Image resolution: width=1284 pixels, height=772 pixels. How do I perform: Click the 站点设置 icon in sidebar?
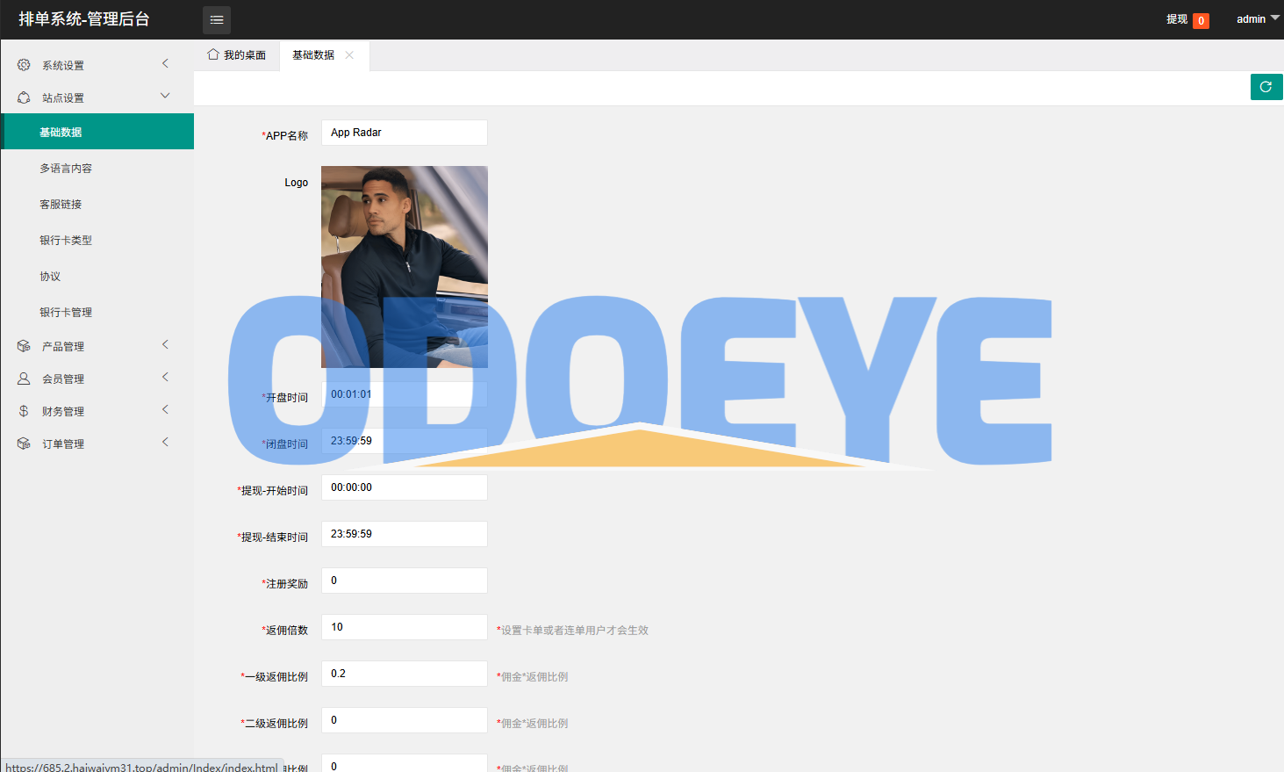[x=23, y=97]
